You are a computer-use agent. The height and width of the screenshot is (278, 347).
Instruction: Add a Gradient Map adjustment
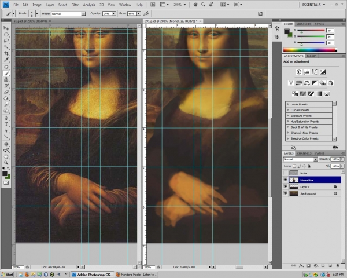click(319, 94)
